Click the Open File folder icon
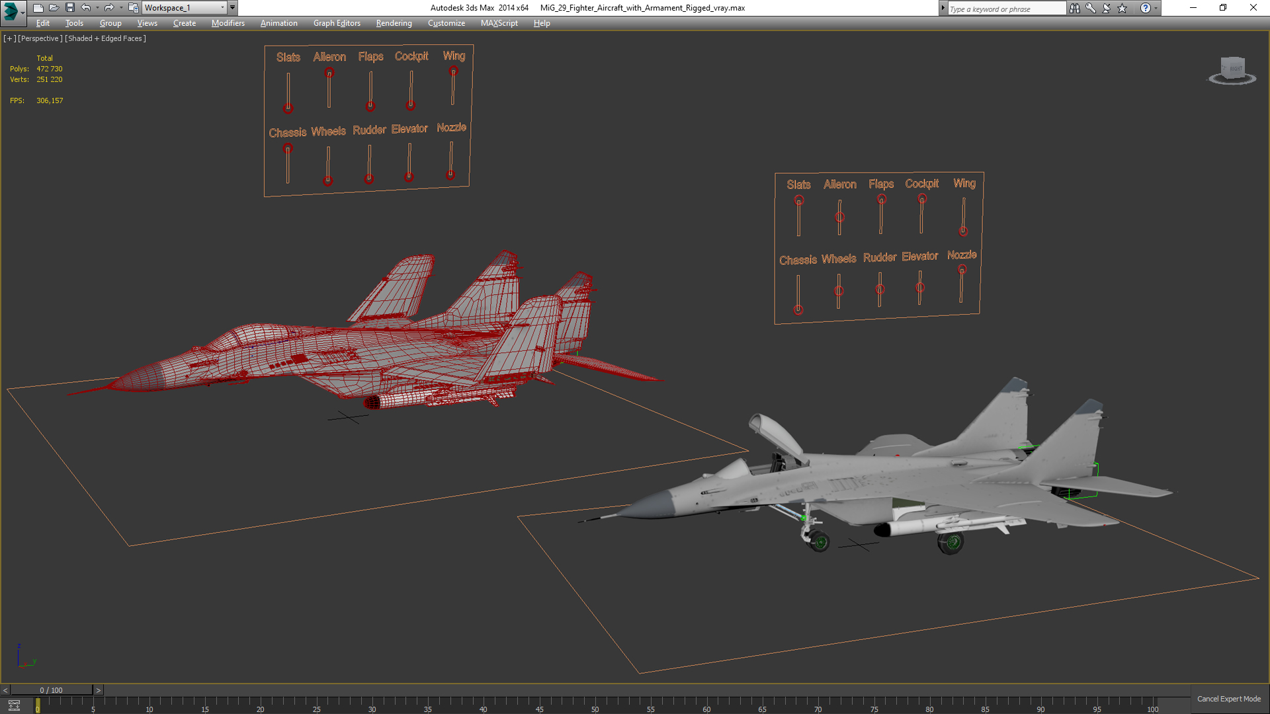Image resolution: width=1270 pixels, height=714 pixels. click(54, 8)
